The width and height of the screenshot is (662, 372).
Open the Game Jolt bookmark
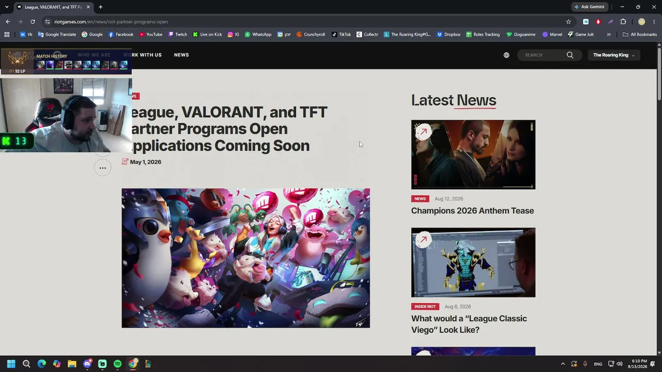580,35
